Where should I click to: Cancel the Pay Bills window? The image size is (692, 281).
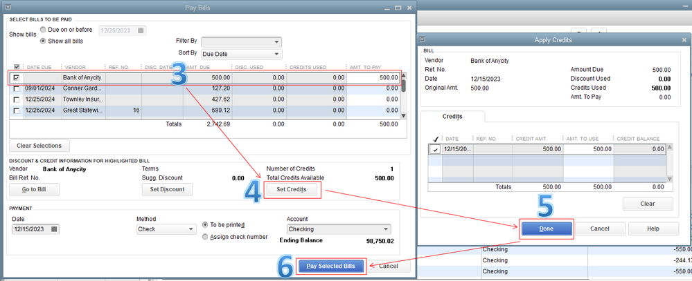[390, 266]
